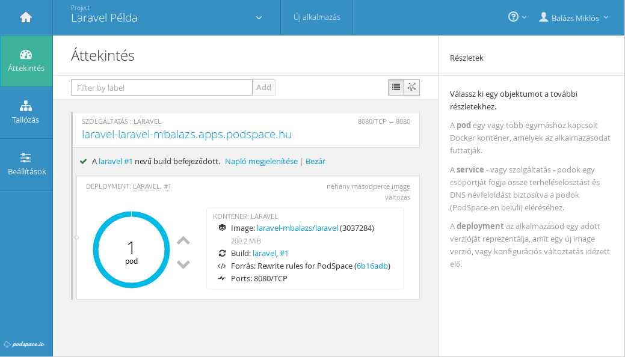Open the Áttekintés dashboard section

(x=26, y=61)
